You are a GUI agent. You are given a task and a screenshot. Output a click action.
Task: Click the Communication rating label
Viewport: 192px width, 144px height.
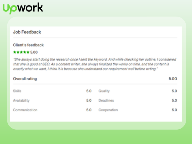tap(25, 110)
